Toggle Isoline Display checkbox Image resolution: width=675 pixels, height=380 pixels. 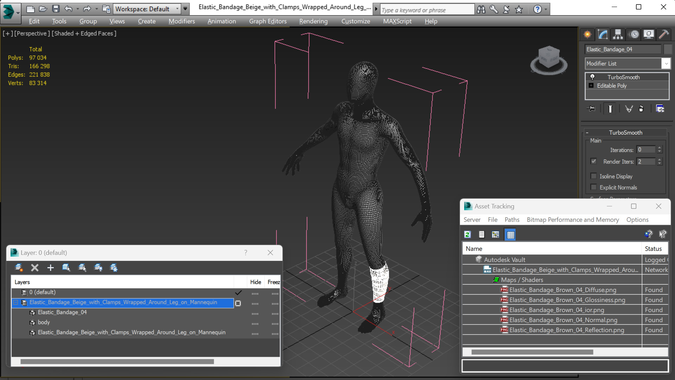(593, 176)
